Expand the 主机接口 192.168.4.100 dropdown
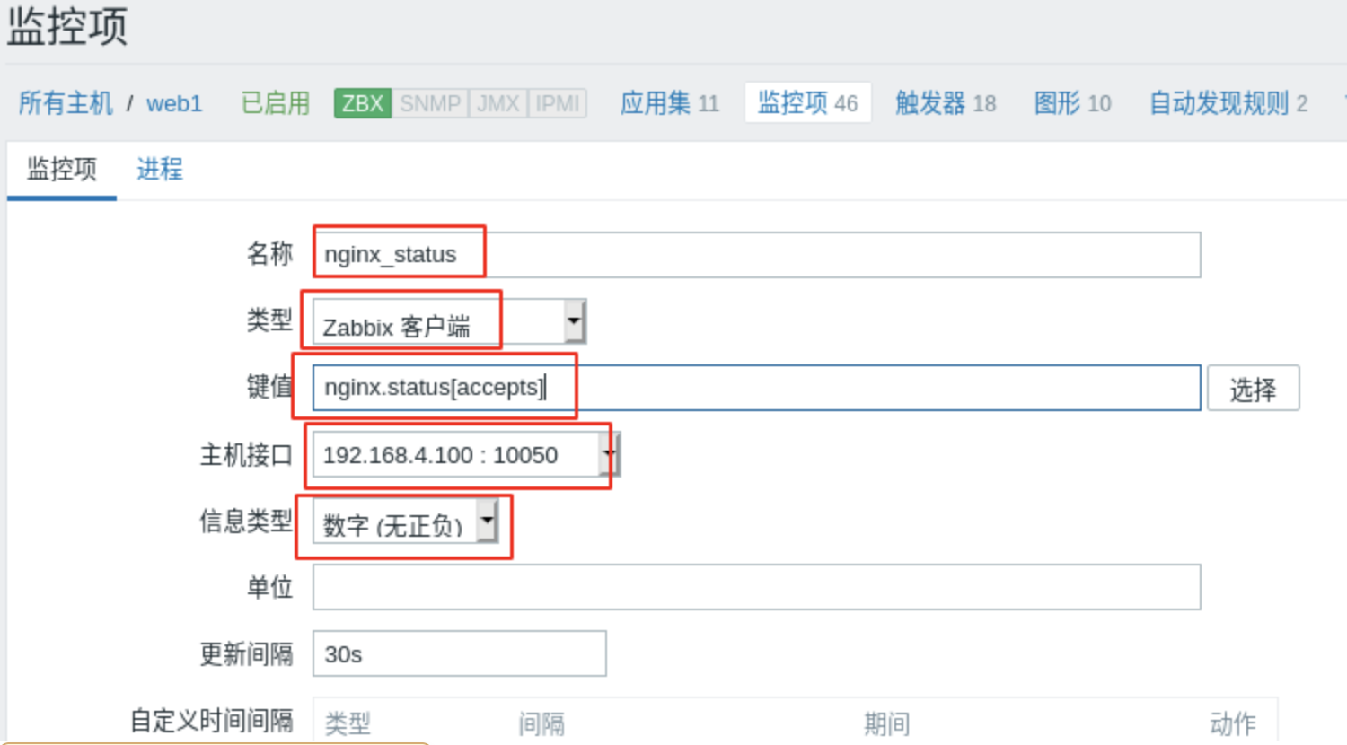The height and width of the screenshot is (745, 1347). coord(465,455)
